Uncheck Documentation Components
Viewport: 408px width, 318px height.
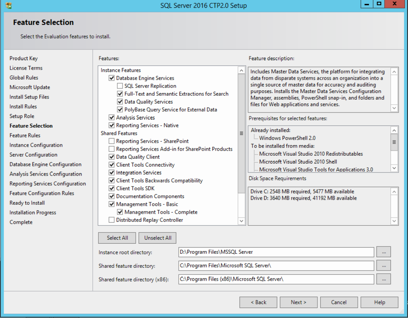click(112, 196)
